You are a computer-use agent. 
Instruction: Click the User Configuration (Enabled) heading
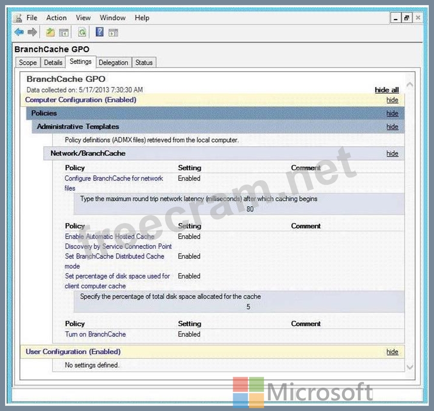[x=73, y=352]
